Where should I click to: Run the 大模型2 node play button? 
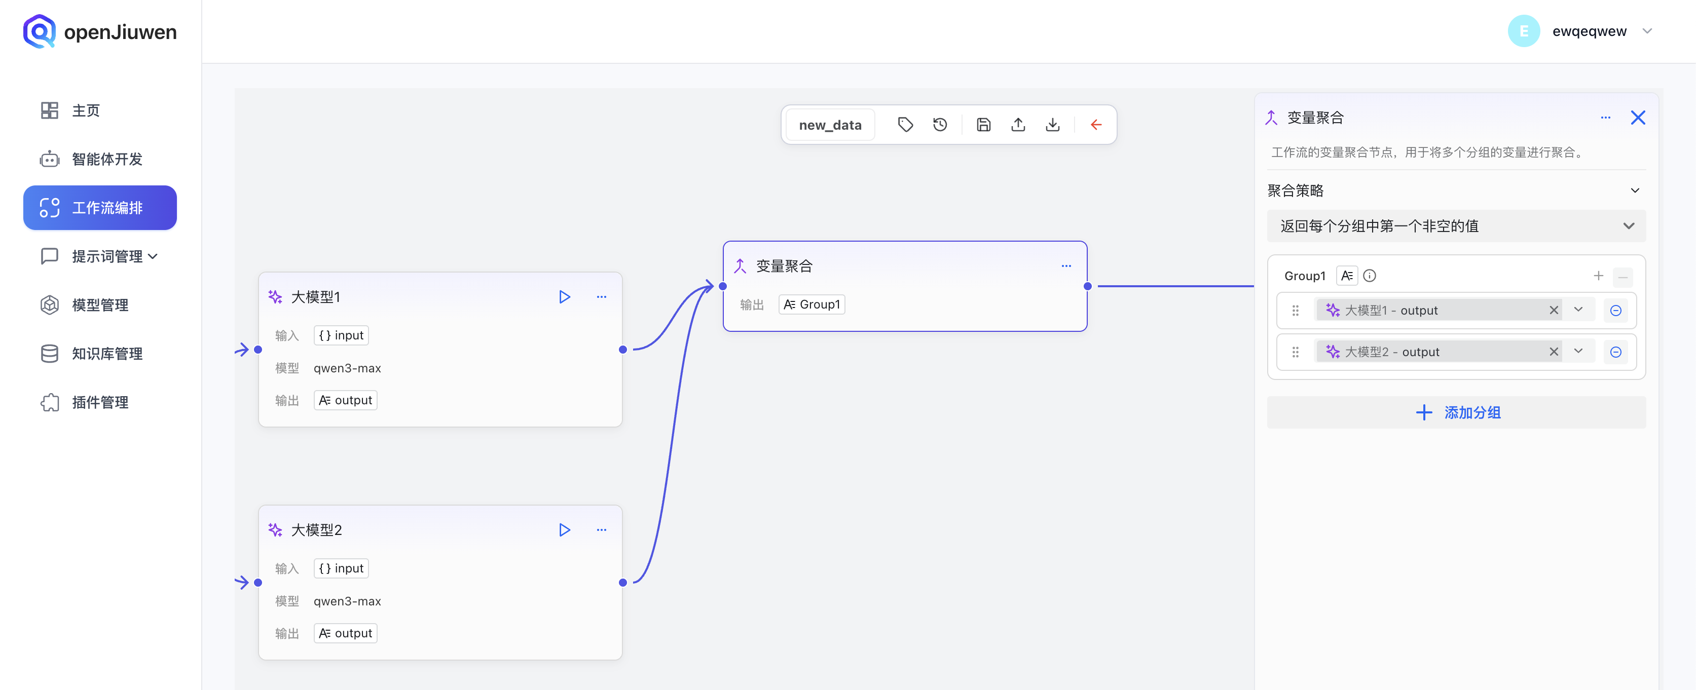pos(564,530)
